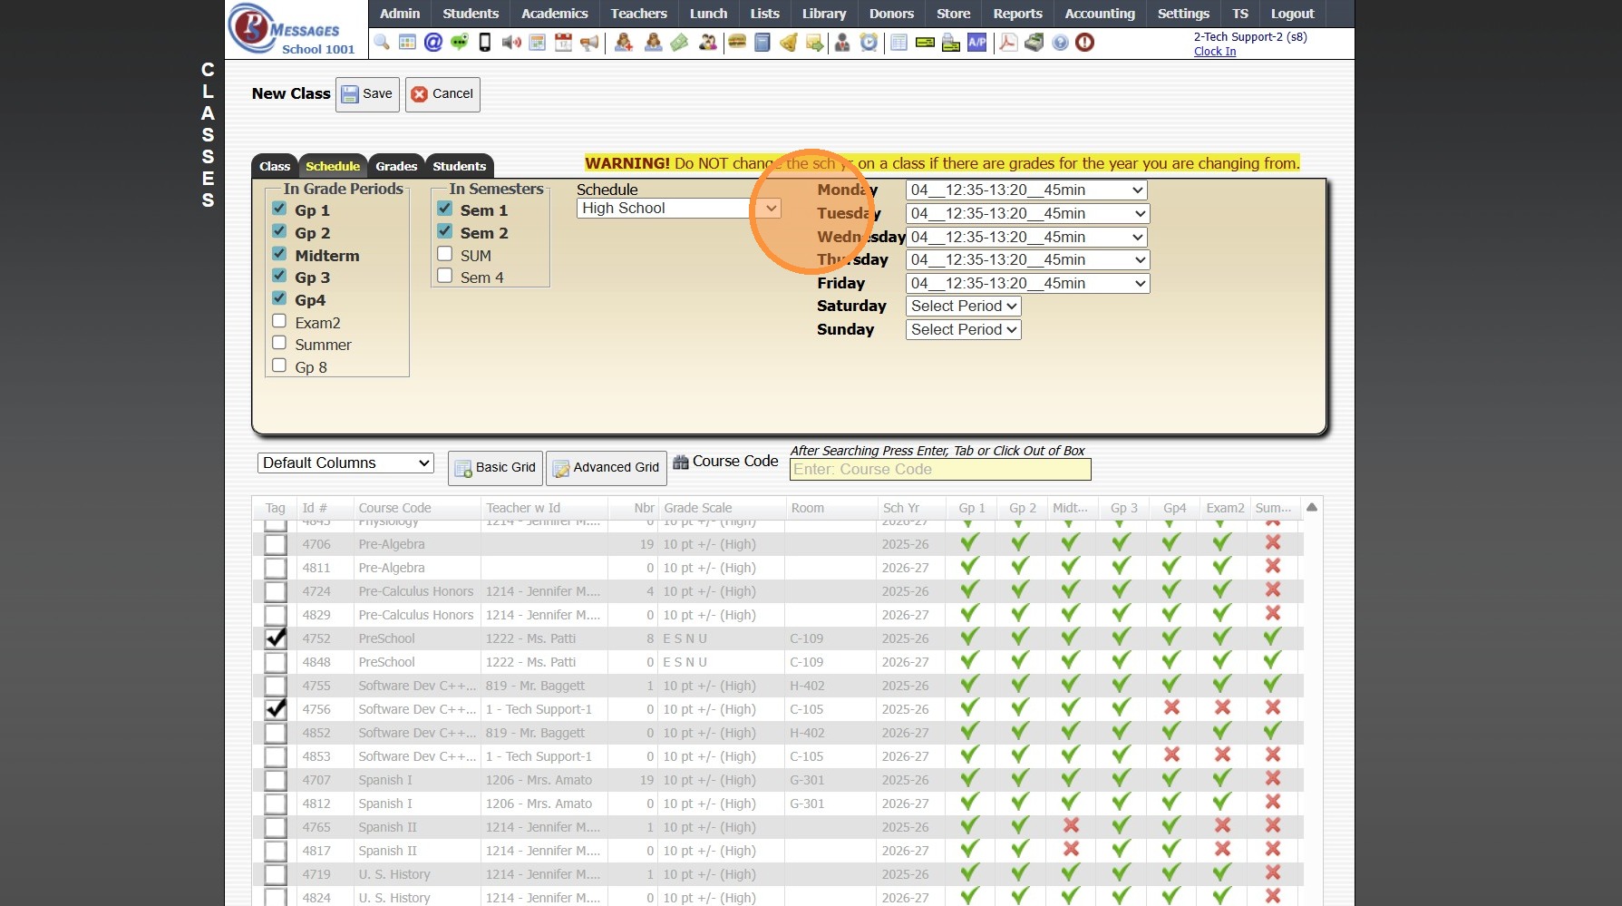Image resolution: width=1622 pixels, height=906 pixels.
Task: Open the Default Columns dropdown
Action: (x=345, y=463)
